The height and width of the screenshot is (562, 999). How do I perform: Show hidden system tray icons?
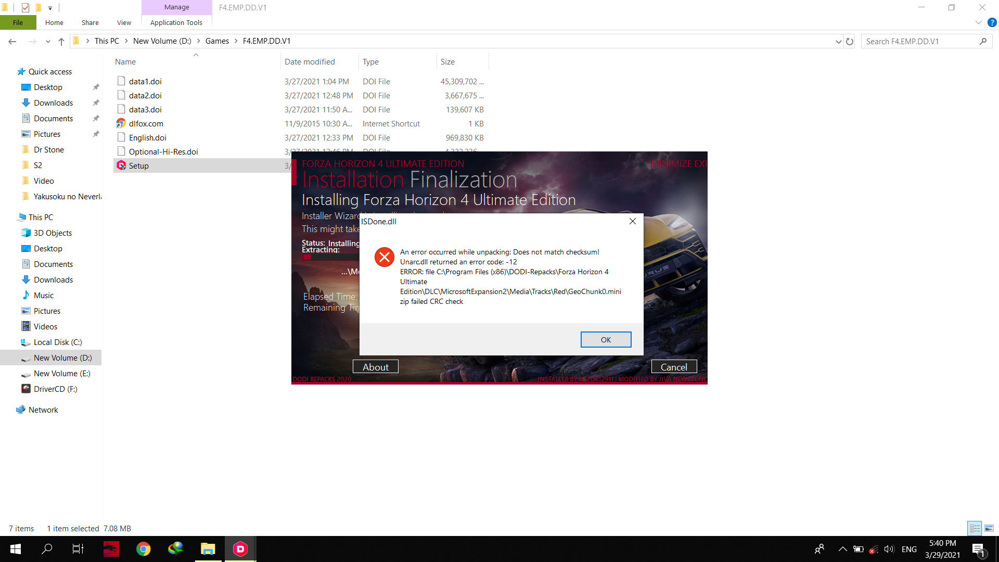point(842,549)
